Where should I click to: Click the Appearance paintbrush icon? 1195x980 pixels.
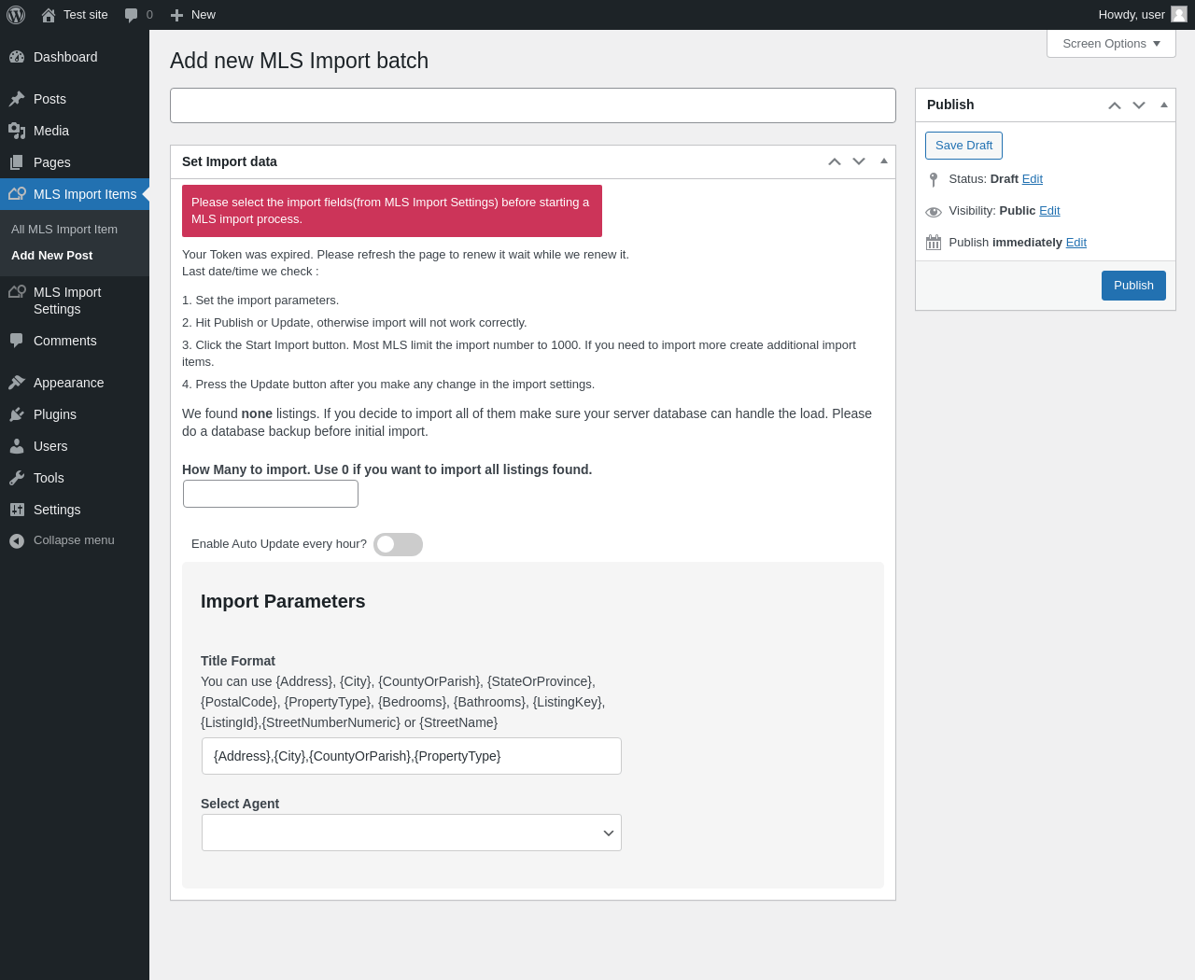click(x=17, y=383)
